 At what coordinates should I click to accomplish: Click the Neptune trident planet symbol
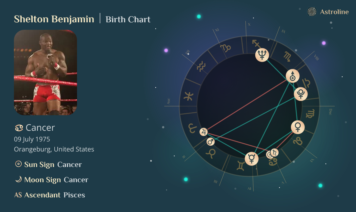click(262, 55)
